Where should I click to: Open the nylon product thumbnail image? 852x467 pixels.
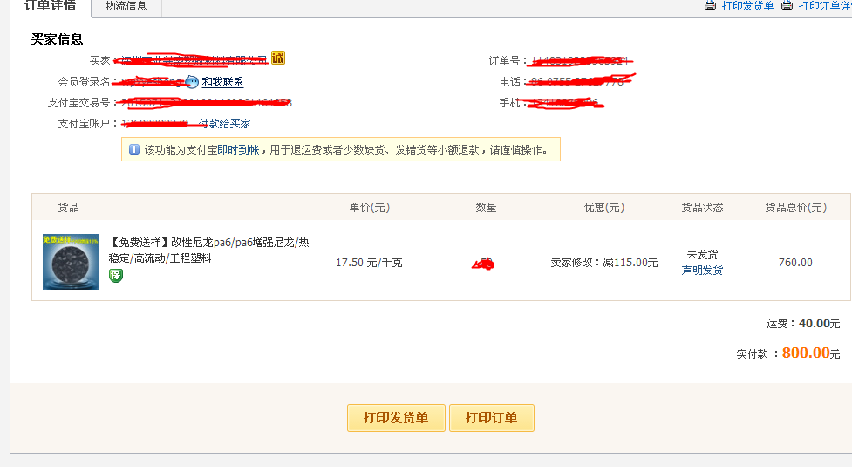71,262
